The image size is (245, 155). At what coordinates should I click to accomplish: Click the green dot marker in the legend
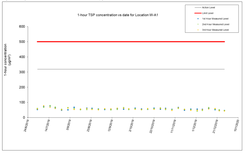[198, 24]
